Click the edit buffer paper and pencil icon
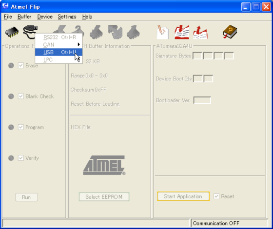 pyautogui.click(x=163, y=32)
